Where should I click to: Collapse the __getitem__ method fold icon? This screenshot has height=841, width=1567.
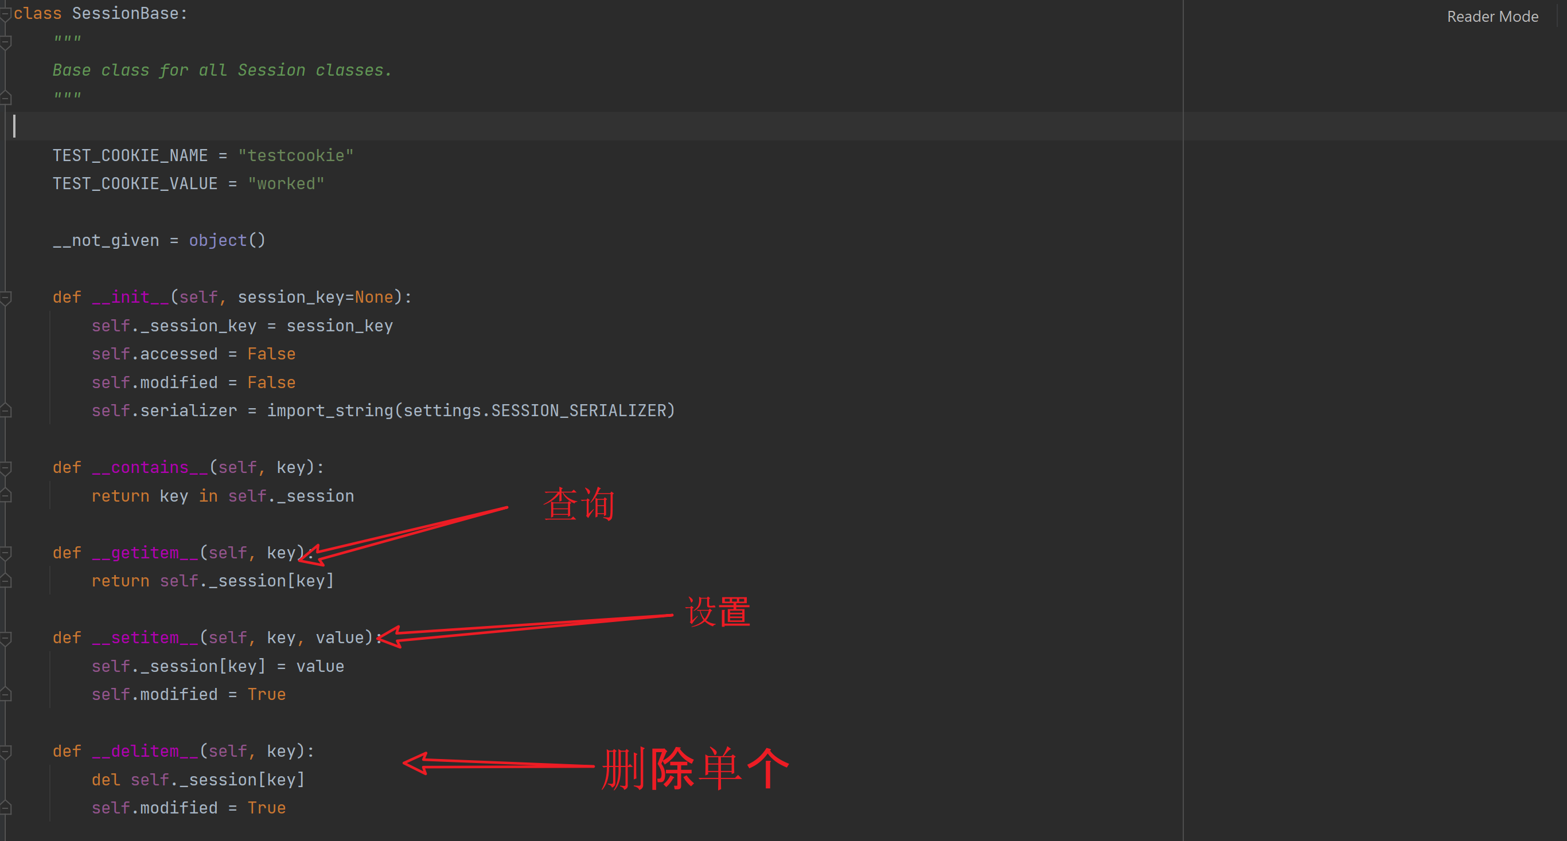click(x=6, y=553)
